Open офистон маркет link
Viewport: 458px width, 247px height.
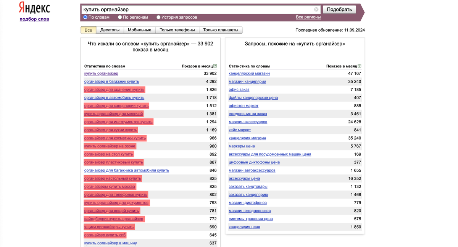point(244,106)
